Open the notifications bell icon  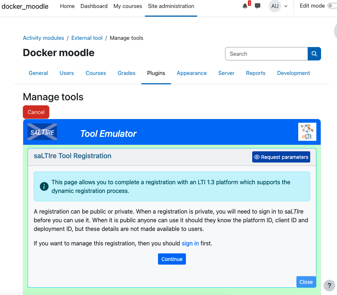pos(245,6)
